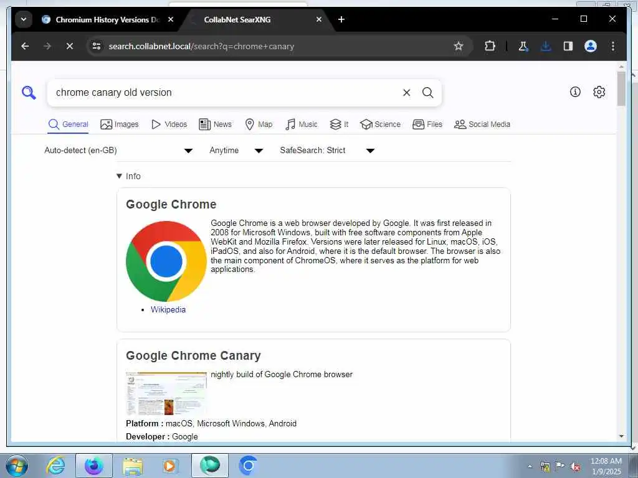Click the page vertical scrollbar thumb
This screenshot has width=638, height=478.
[621, 88]
